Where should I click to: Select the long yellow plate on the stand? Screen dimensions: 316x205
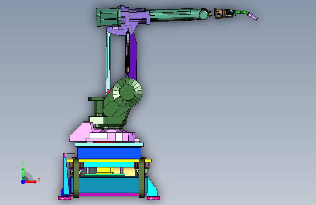109,160
